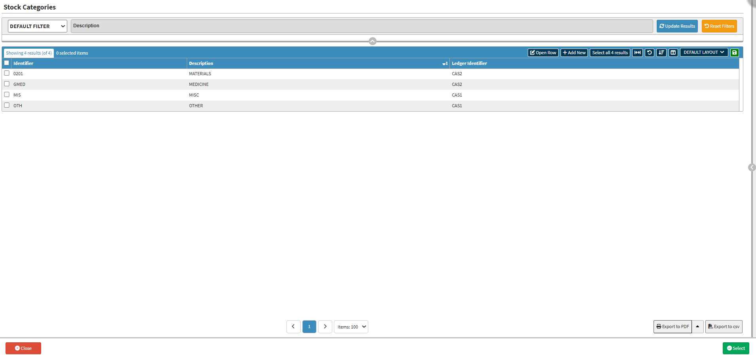The width and height of the screenshot is (756, 355).
Task: Click the Description filter input field
Action: pos(362,26)
